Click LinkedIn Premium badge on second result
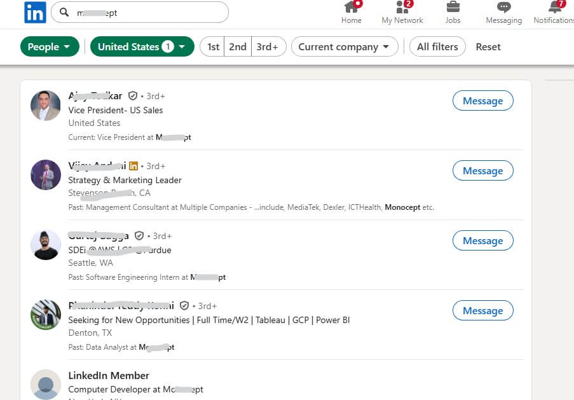 pyautogui.click(x=133, y=166)
